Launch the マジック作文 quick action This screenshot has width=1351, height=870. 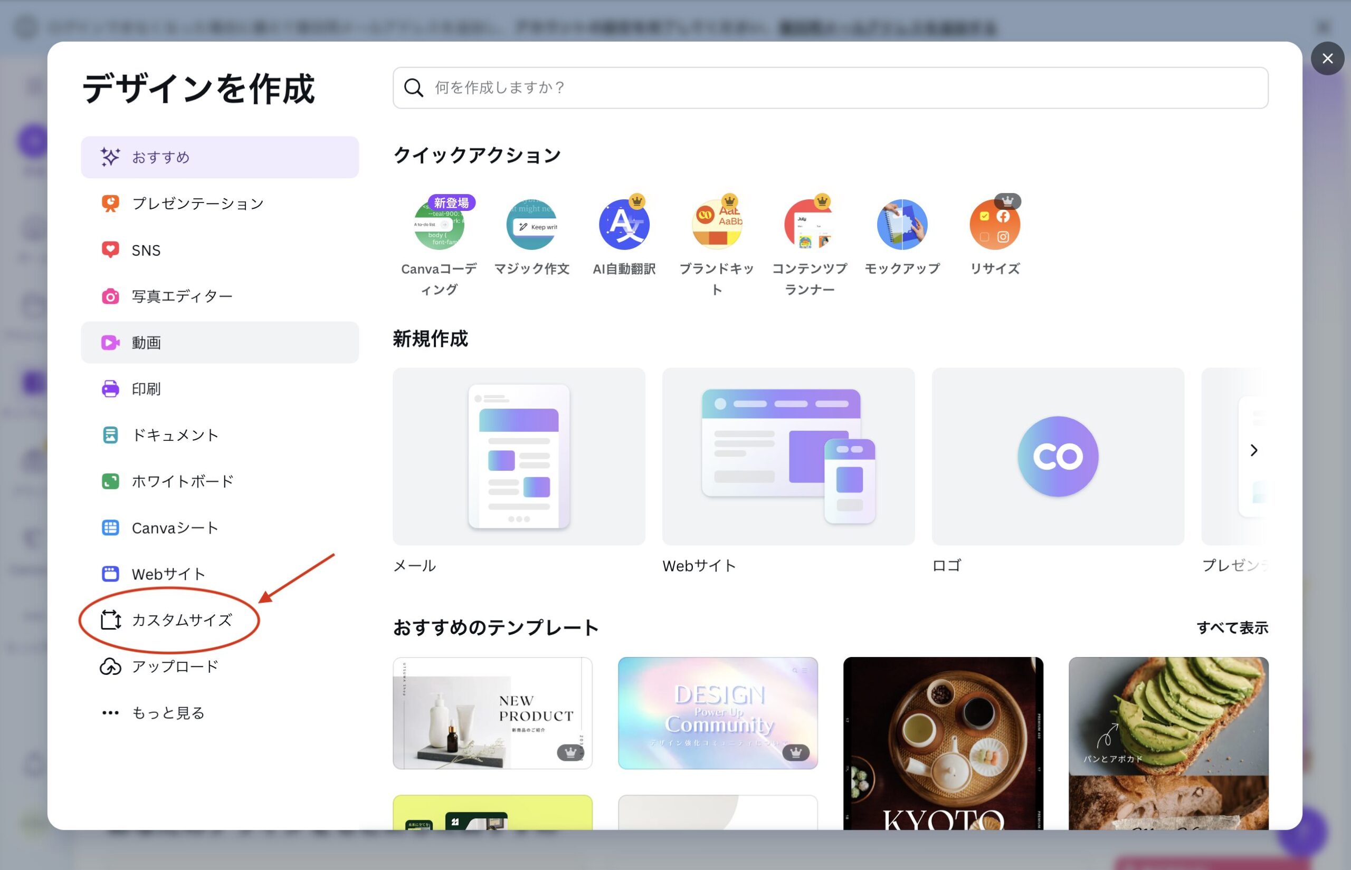pyautogui.click(x=531, y=225)
